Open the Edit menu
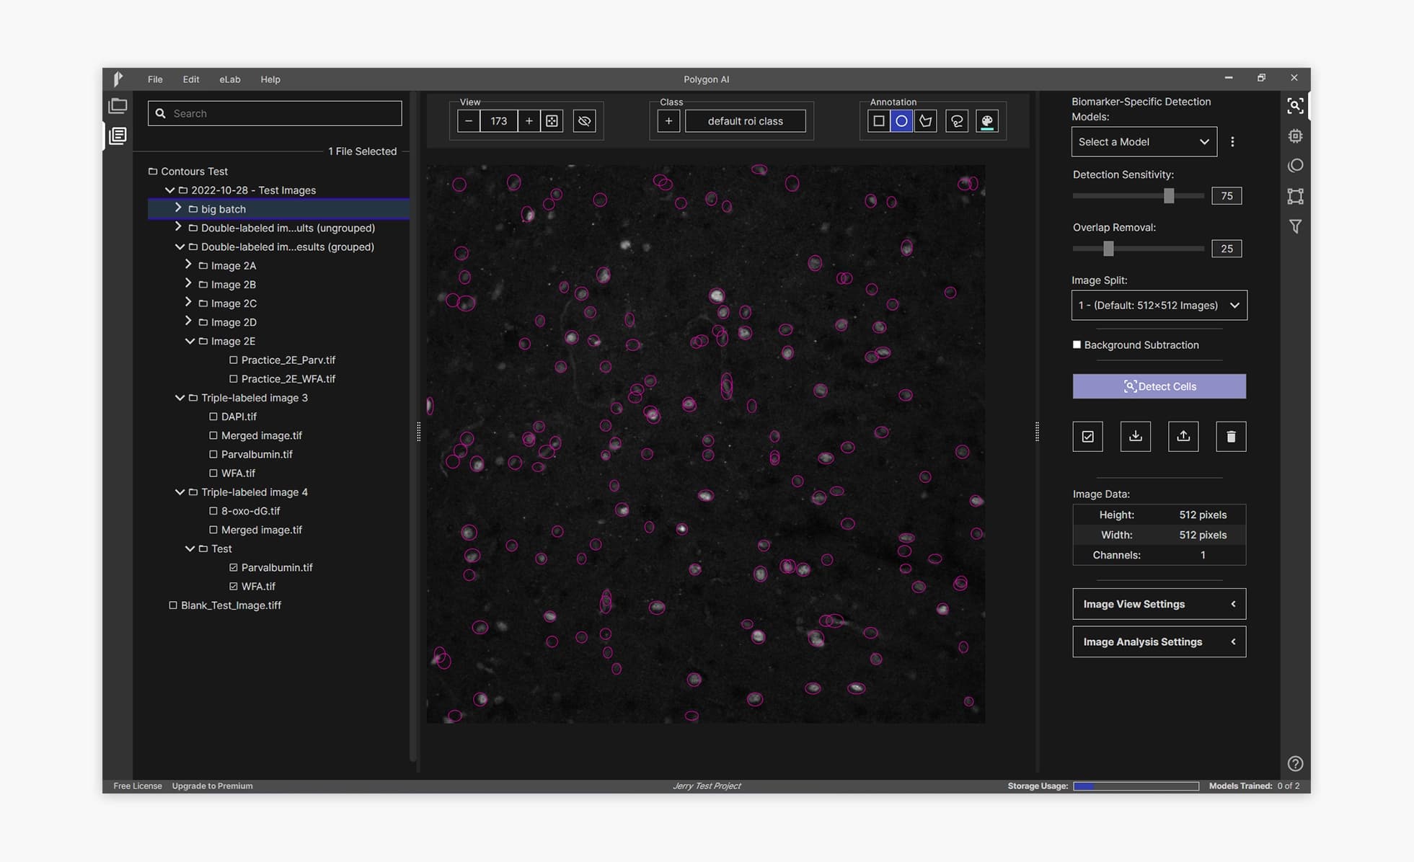Screen dimensions: 1414x862 [x=191, y=79]
